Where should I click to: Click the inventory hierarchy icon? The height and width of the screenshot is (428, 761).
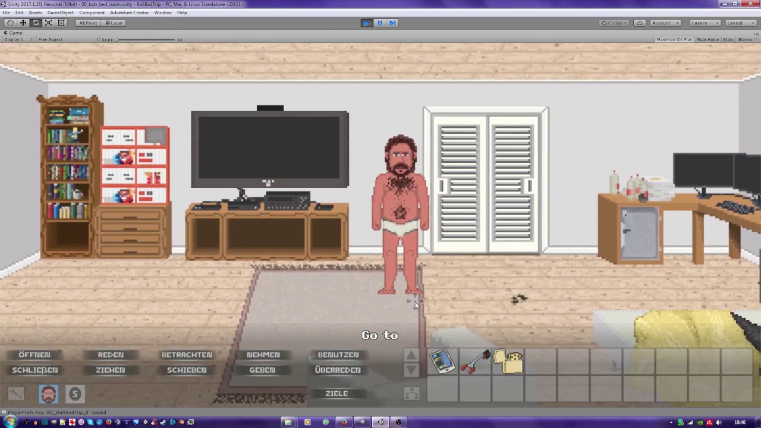[x=411, y=394]
